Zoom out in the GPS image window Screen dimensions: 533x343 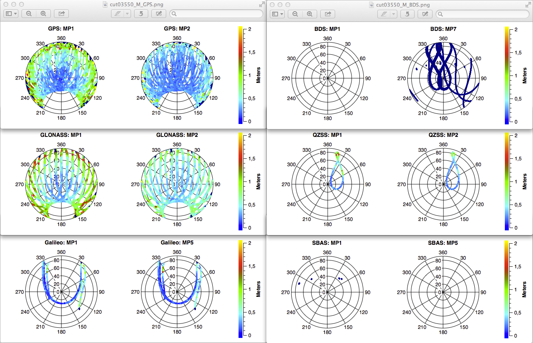coord(29,14)
